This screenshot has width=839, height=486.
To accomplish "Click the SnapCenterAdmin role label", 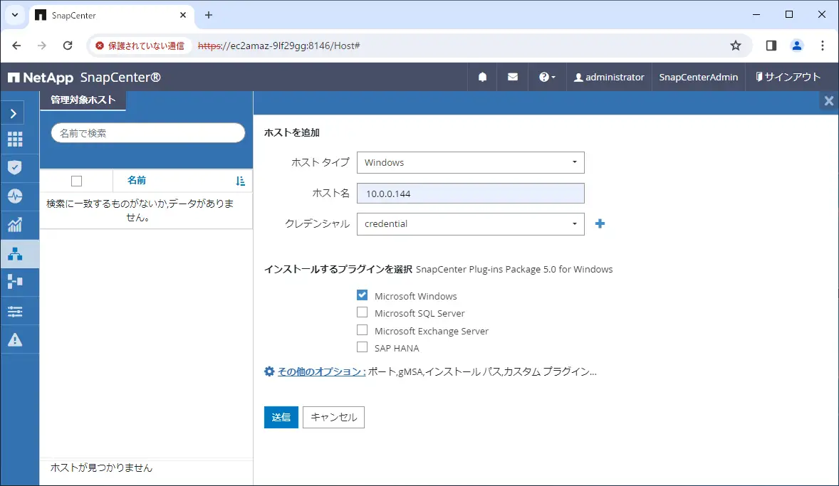I will click(698, 77).
